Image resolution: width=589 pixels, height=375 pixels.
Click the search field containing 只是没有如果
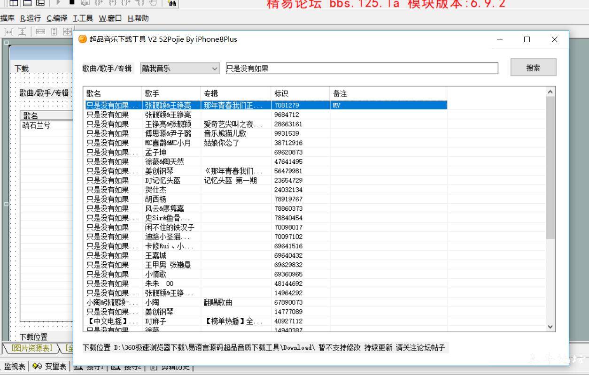click(362, 69)
